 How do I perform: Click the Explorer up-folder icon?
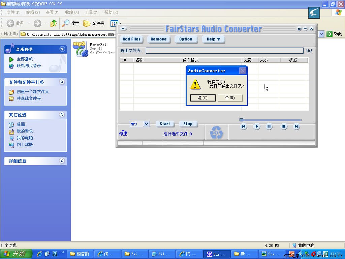coord(54,23)
